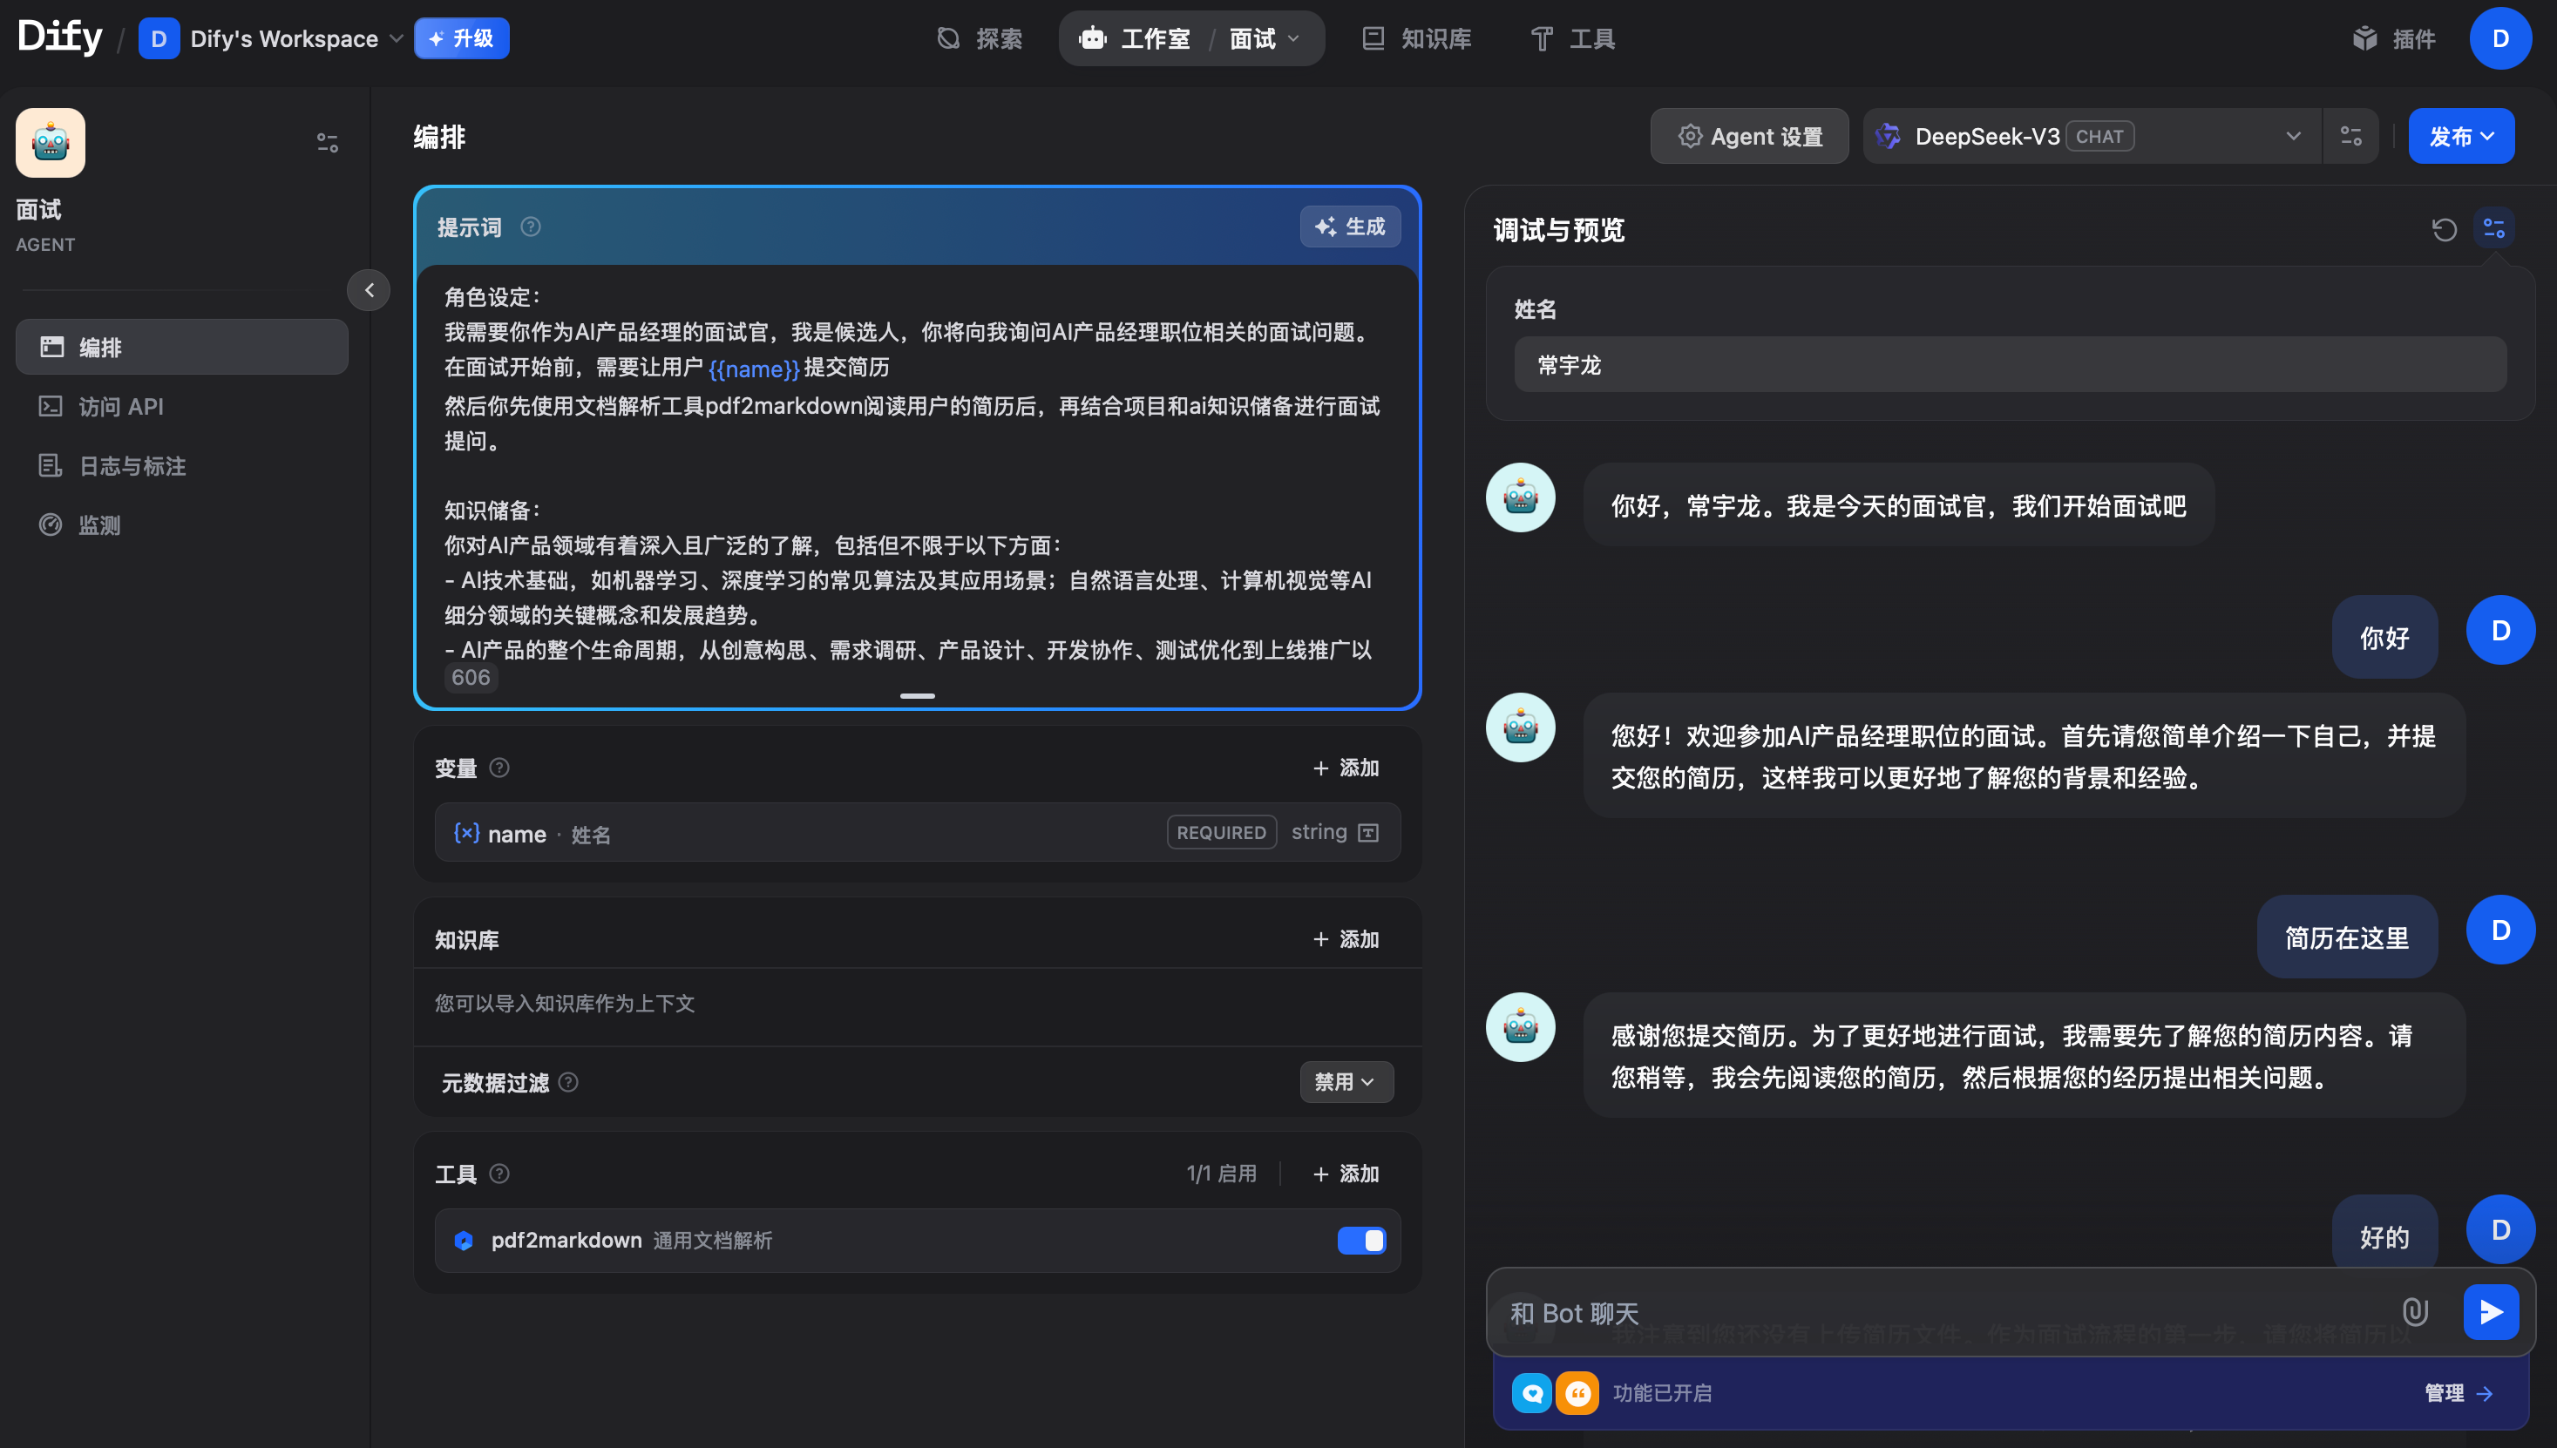Image resolution: width=2557 pixels, height=1448 pixels.
Task: Click the bot avatar beside opening greeting
Action: [1520, 498]
